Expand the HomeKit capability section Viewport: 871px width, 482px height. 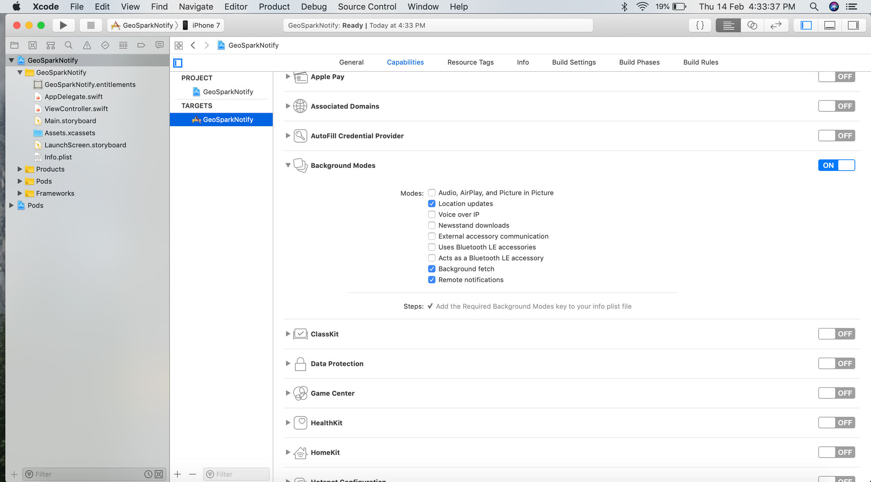288,452
